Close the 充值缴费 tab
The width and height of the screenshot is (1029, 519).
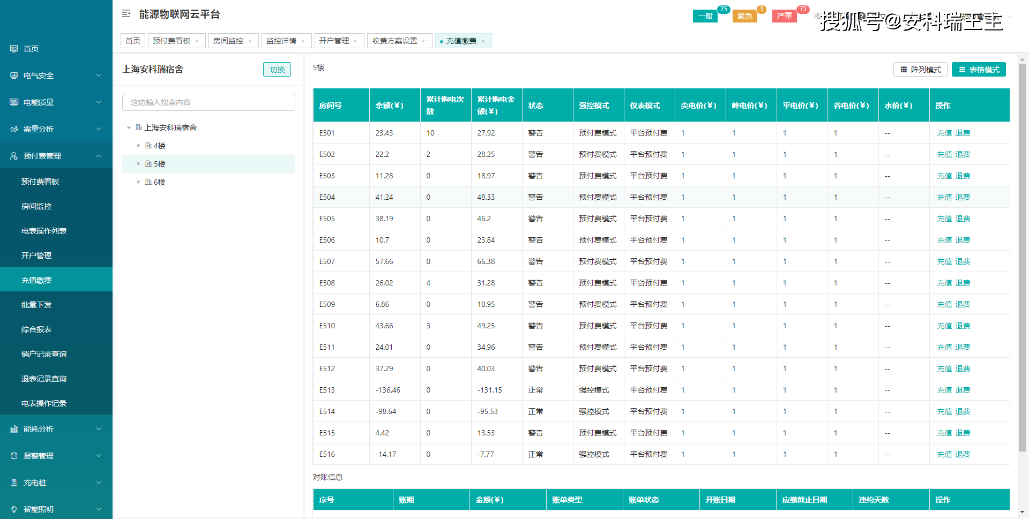coord(483,41)
